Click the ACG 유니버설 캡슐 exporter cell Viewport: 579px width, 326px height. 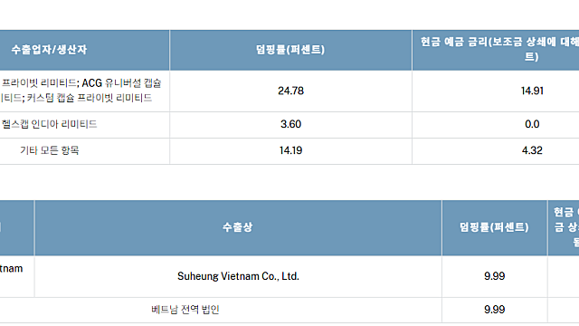[84, 91]
